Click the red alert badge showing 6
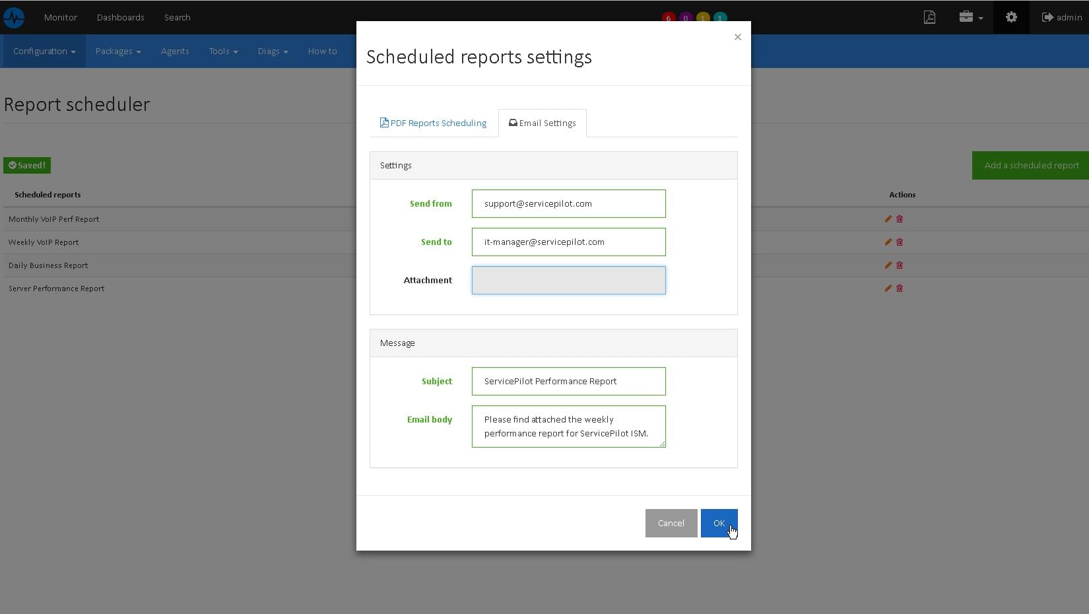Viewport: 1089px width, 614px height. click(669, 18)
